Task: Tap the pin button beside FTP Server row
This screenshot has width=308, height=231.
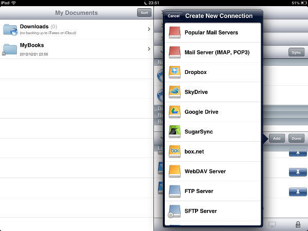Action: (298, 191)
